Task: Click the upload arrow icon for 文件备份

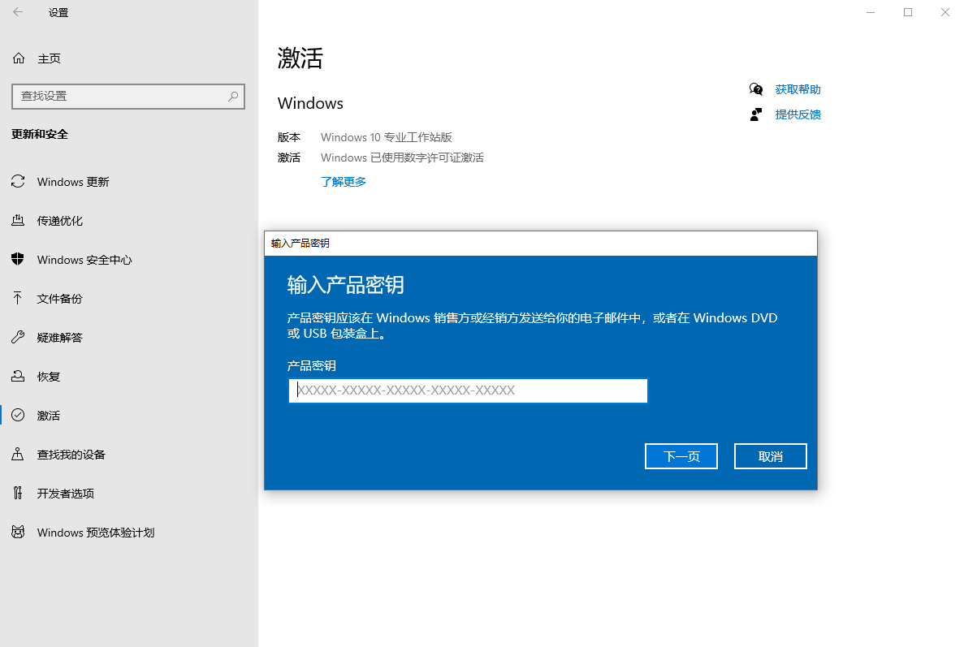Action: 18,298
